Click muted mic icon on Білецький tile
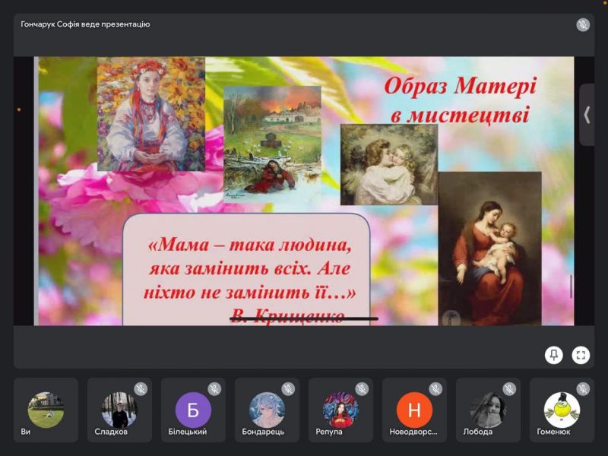This screenshot has width=608, height=456. coord(214,388)
